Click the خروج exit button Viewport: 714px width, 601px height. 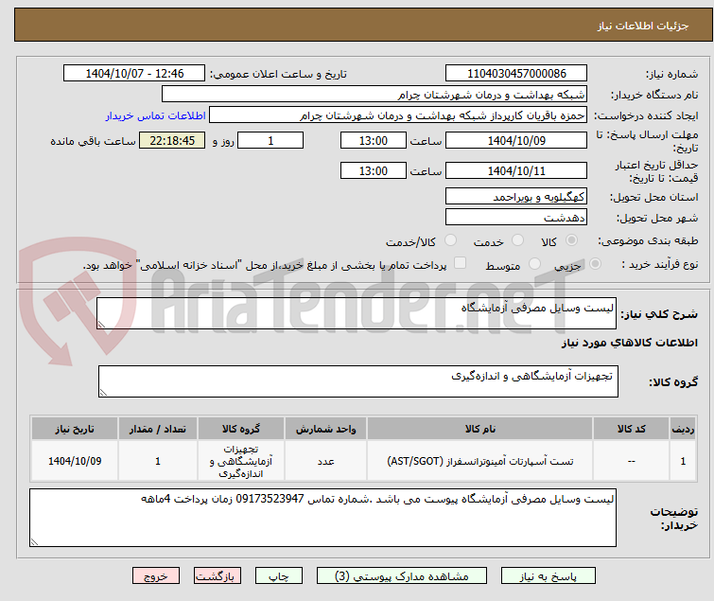pyautogui.click(x=156, y=575)
